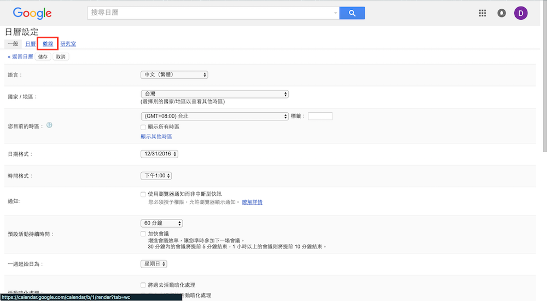Click the Google logo
The height and width of the screenshot is (301, 547).
click(x=32, y=13)
